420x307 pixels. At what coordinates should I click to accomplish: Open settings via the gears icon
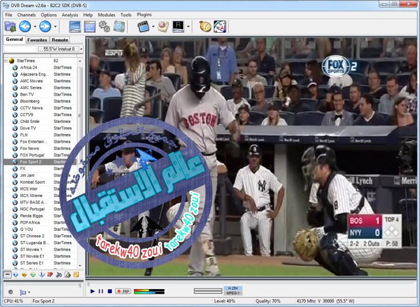coord(104,27)
